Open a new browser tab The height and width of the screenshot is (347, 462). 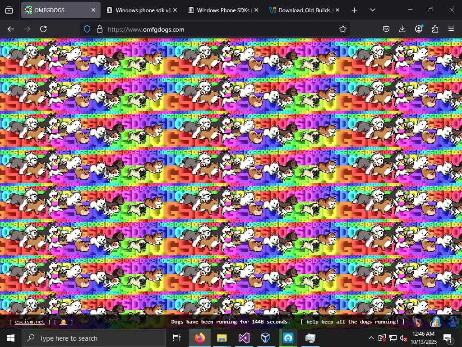(x=355, y=10)
